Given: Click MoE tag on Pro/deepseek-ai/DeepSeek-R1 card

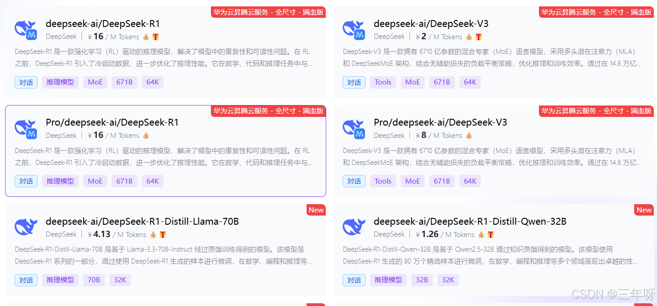Looking at the screenshot, I should coord(95,181).
